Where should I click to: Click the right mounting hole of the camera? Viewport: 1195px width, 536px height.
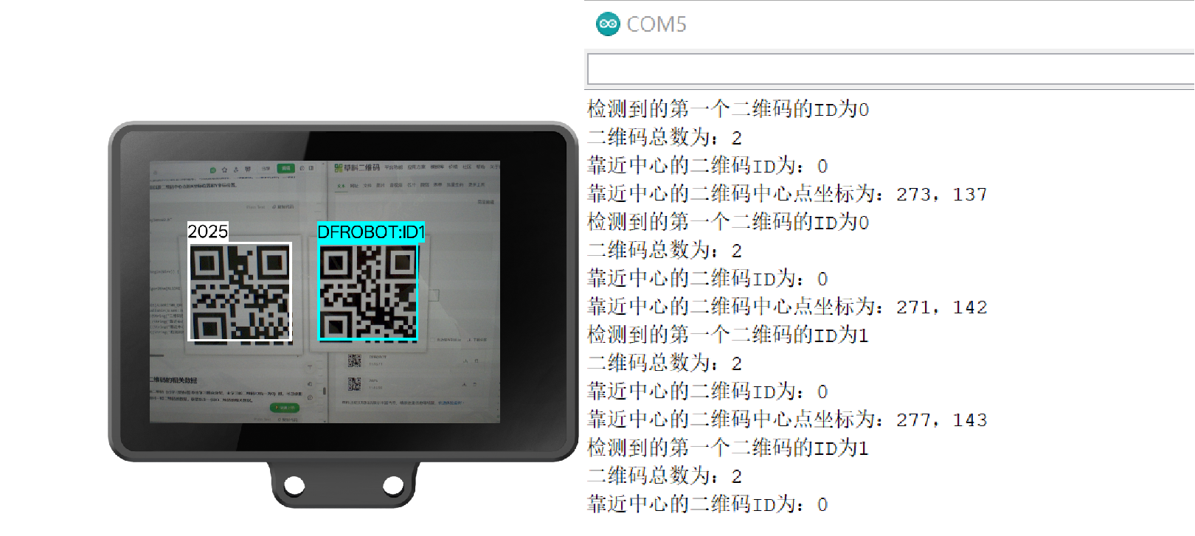click(393, 486)
